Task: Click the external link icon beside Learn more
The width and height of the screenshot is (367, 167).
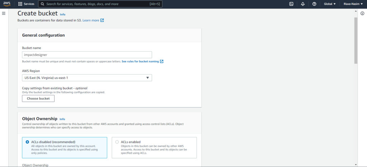Action: tap(102, 20)
